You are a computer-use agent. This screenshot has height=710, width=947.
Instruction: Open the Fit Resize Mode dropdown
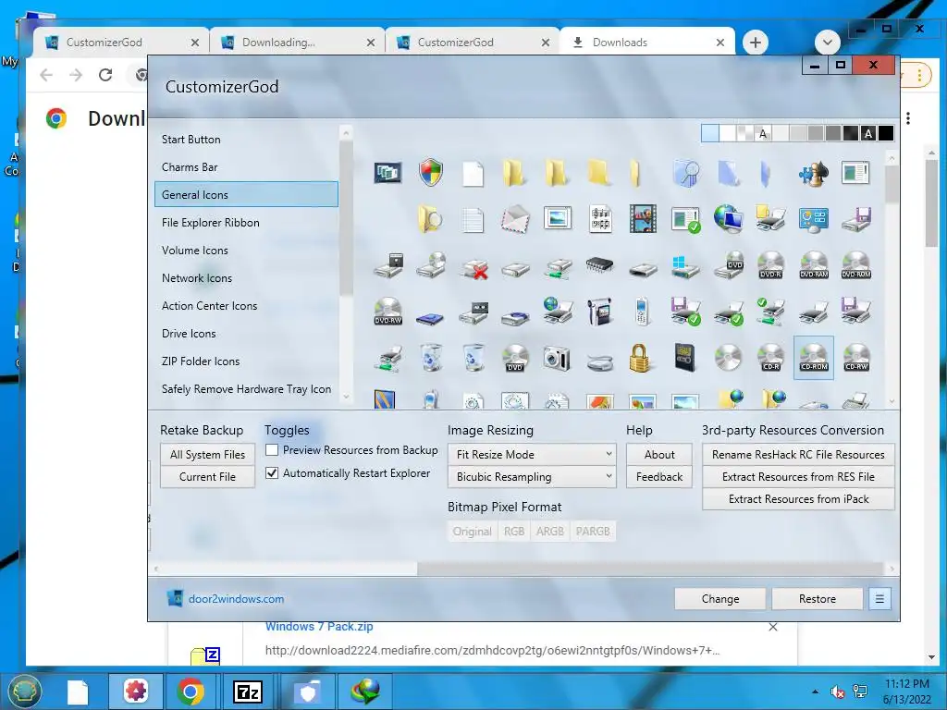532,454
